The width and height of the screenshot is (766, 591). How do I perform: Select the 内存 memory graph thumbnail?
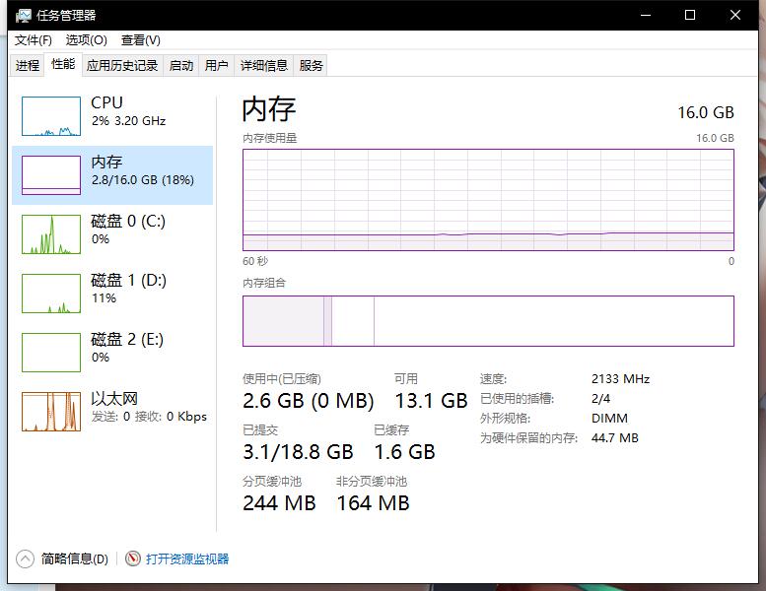click(51, 175)
